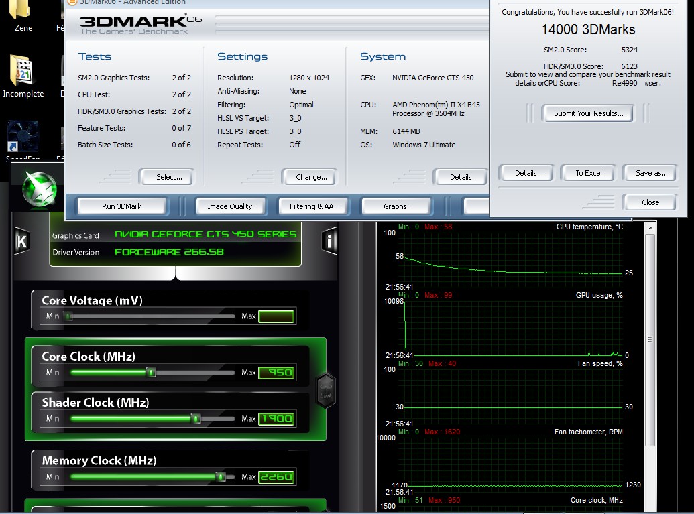The height and width of the screenshot is (514, 694).
Task: Click the monitoring graphs vertical scrollbar thumb
Action: coord(650,340)
